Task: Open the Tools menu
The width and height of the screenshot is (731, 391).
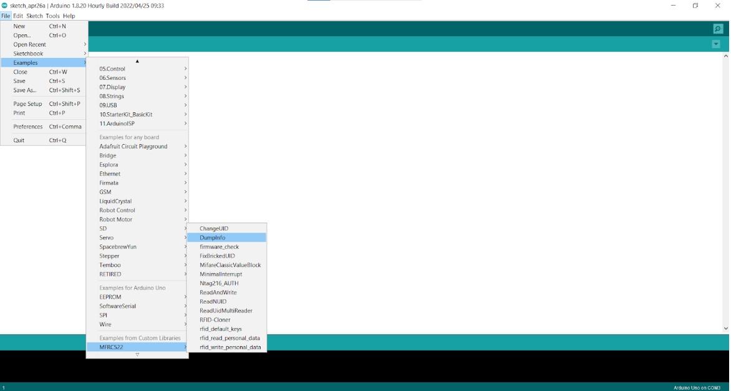Action: coord(52,16)
